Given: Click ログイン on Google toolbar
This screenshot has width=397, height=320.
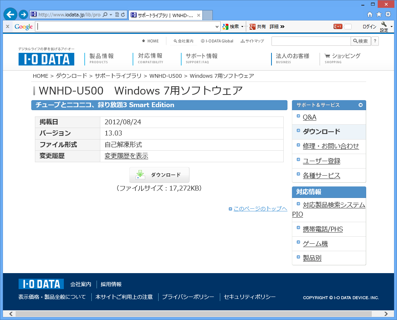Looking at the screenshot, I should 370,26.
